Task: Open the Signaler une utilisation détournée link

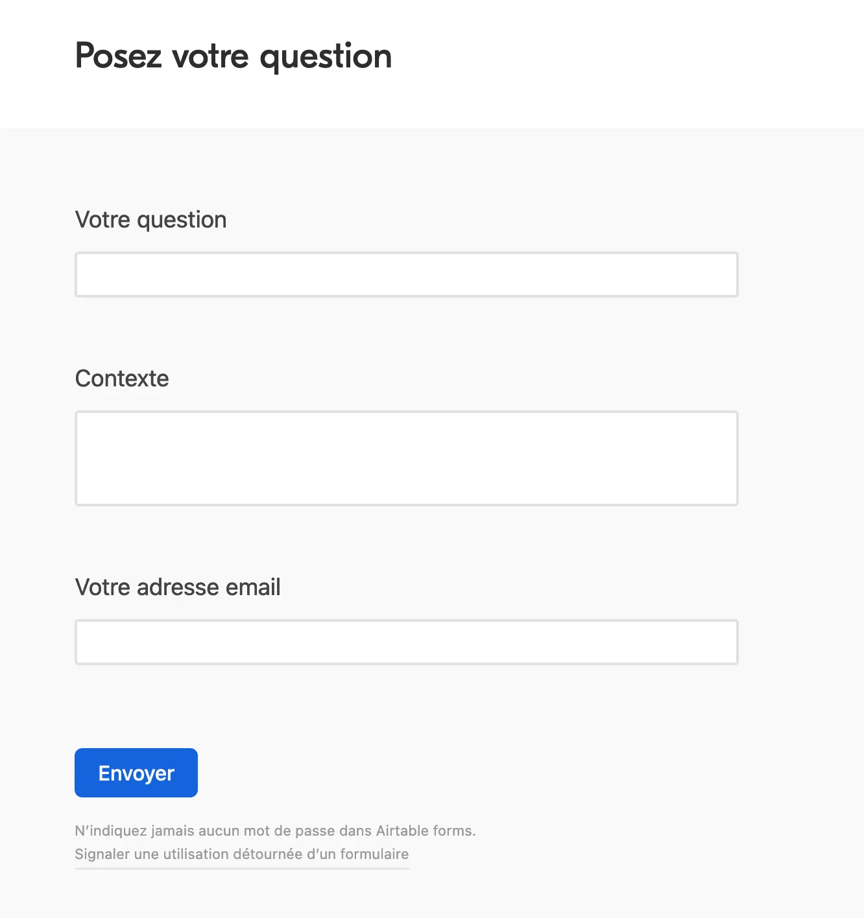Action: [x=241, y=854]
